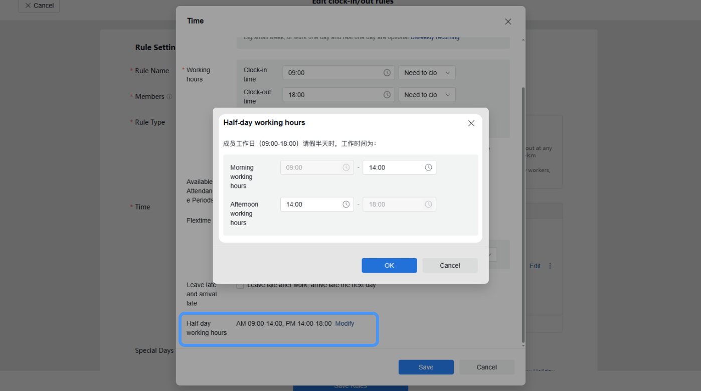Click the info icon next to Members
Screen dimensions: 701x391
pyautogui.click(x=169, y=97)
